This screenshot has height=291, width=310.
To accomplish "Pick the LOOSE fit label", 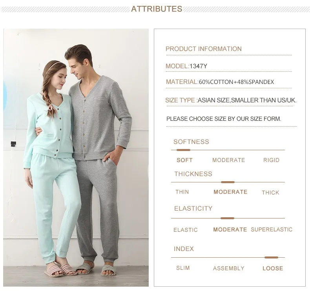I will [x=273, y=268].
